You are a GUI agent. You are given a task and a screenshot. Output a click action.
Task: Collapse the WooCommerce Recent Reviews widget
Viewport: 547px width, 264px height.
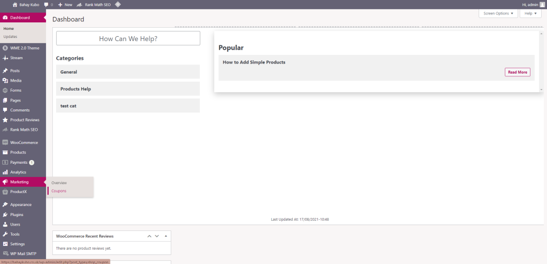(166, 236)
